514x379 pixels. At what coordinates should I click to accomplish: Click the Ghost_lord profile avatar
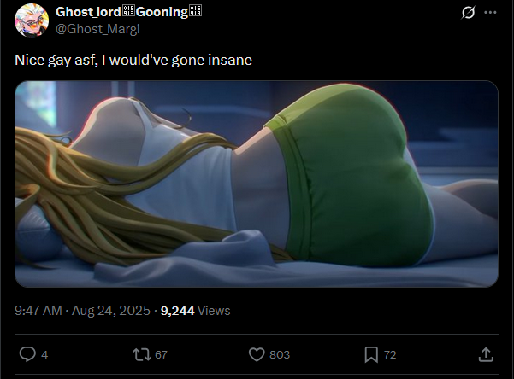click(x=32, y=20)
